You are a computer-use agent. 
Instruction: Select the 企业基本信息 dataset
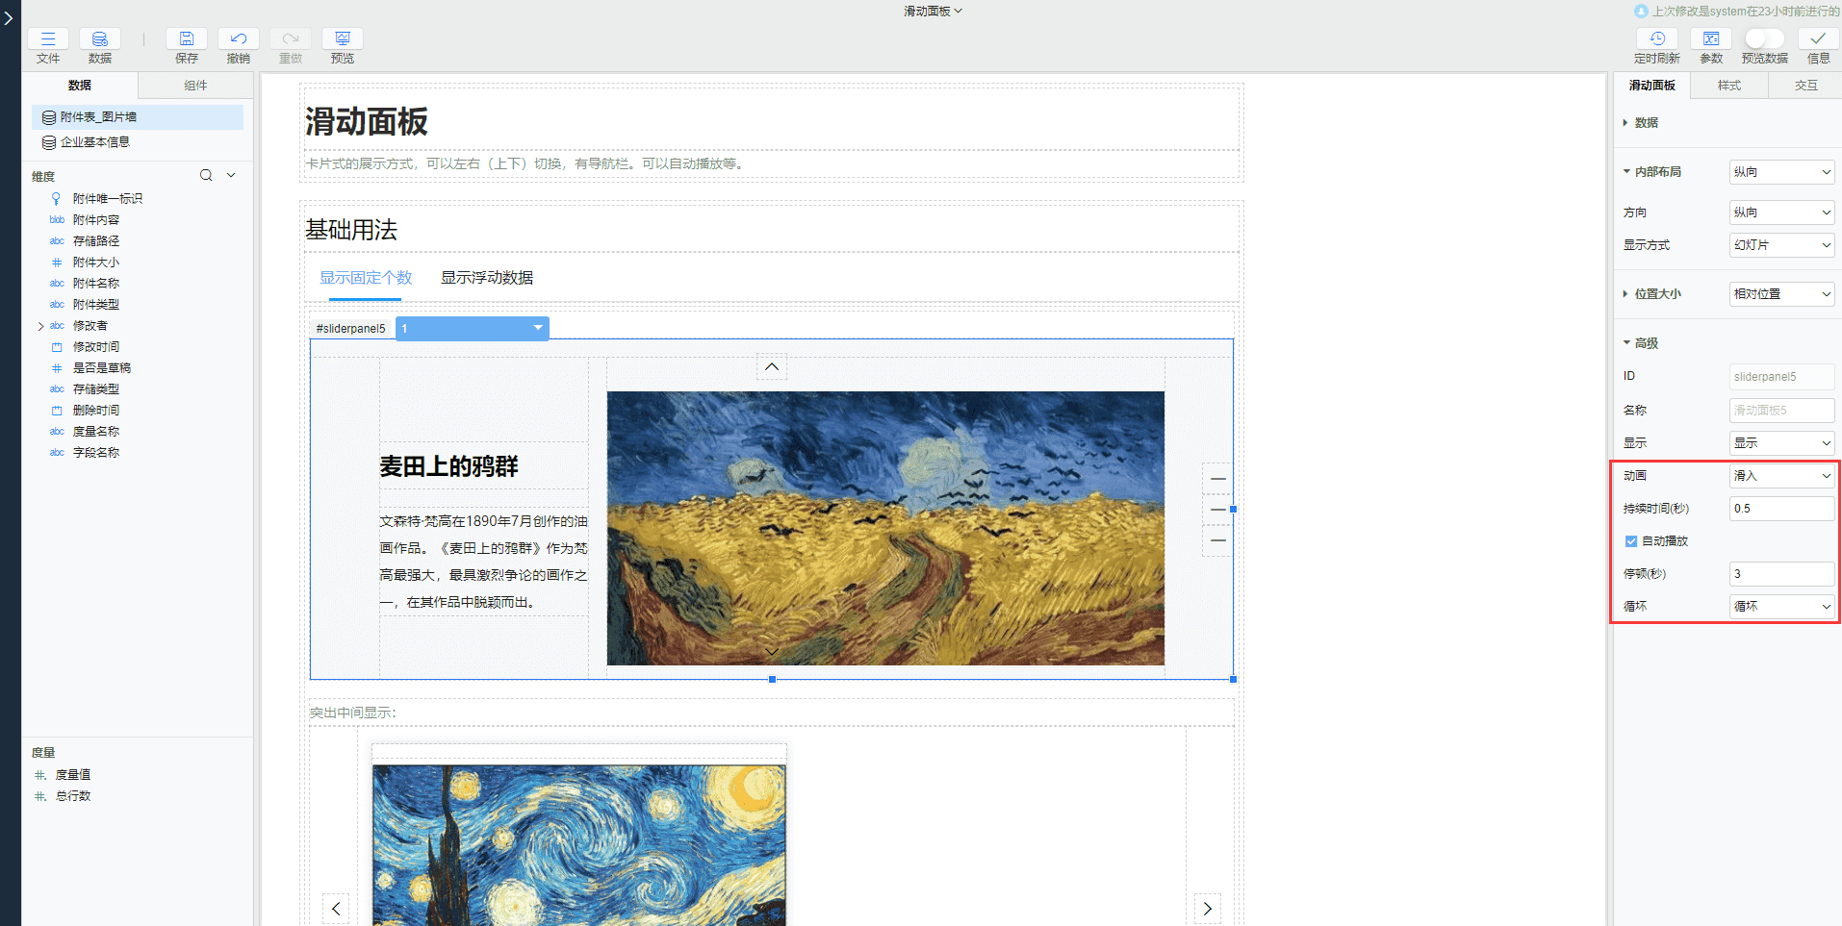coord(95,142)
